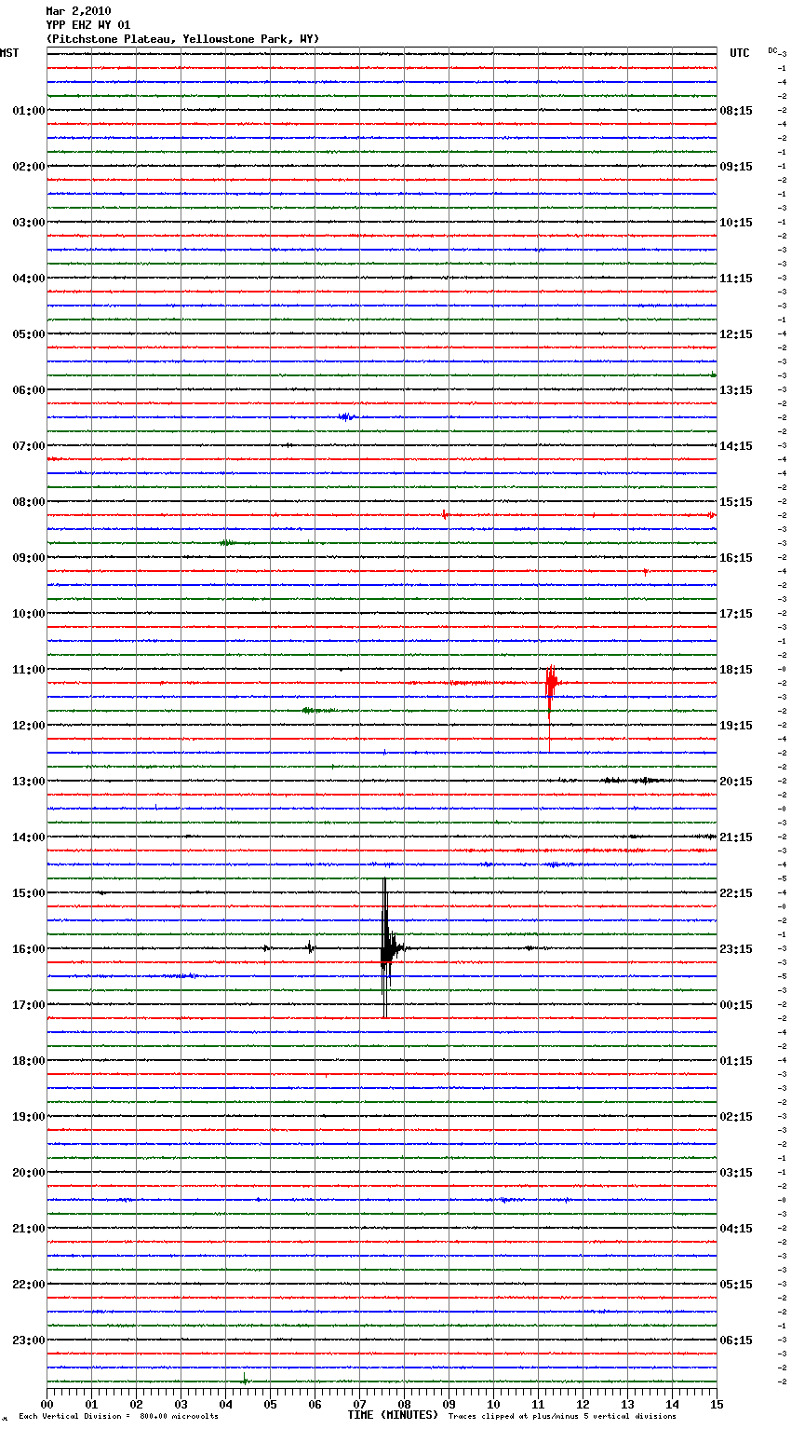Click the 19:15 UTC time label
791x1429 pixels.
coord(736,726)
